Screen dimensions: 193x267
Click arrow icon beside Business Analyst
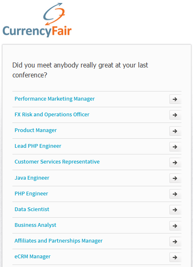coord(175,226)
